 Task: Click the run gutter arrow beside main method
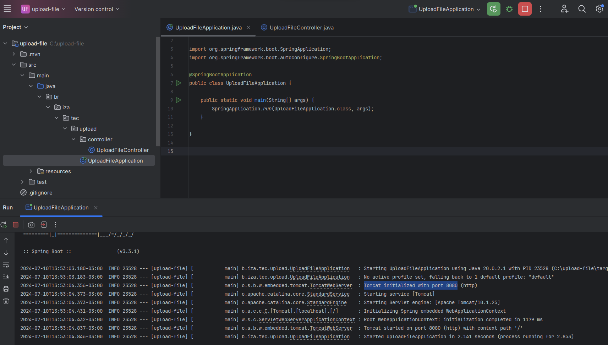pyautogui.click(x=179, y=100)
